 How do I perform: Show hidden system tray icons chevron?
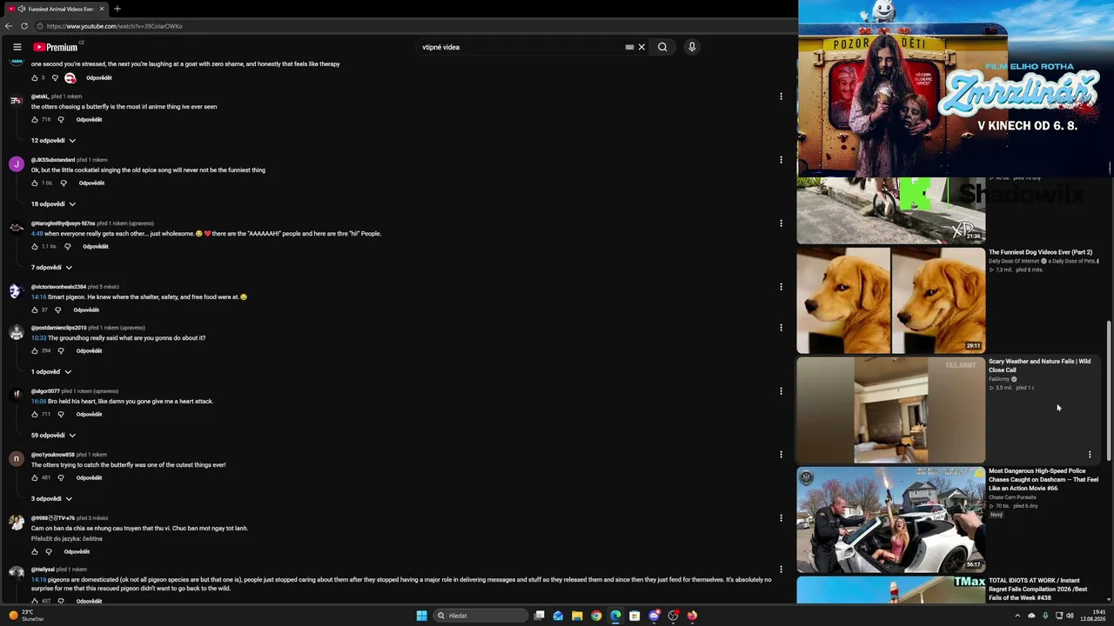[1017, 616]
